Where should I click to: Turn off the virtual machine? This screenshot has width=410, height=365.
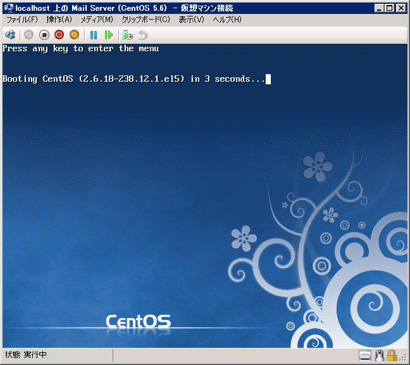pyautogui.click(x=44, y=35)
